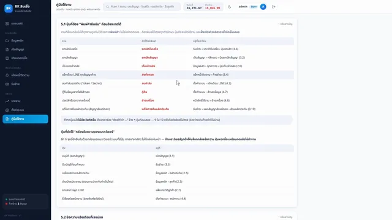Click the location cell ending (4.8)
392x220 pixels.
tap(211, 100)
